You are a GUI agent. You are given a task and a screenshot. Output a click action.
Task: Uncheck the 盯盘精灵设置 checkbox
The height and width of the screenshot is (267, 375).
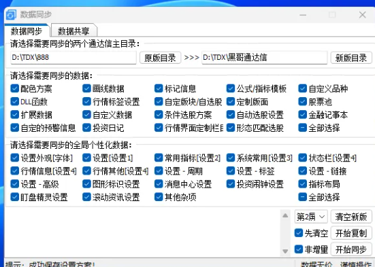click(x=15, y=197)
